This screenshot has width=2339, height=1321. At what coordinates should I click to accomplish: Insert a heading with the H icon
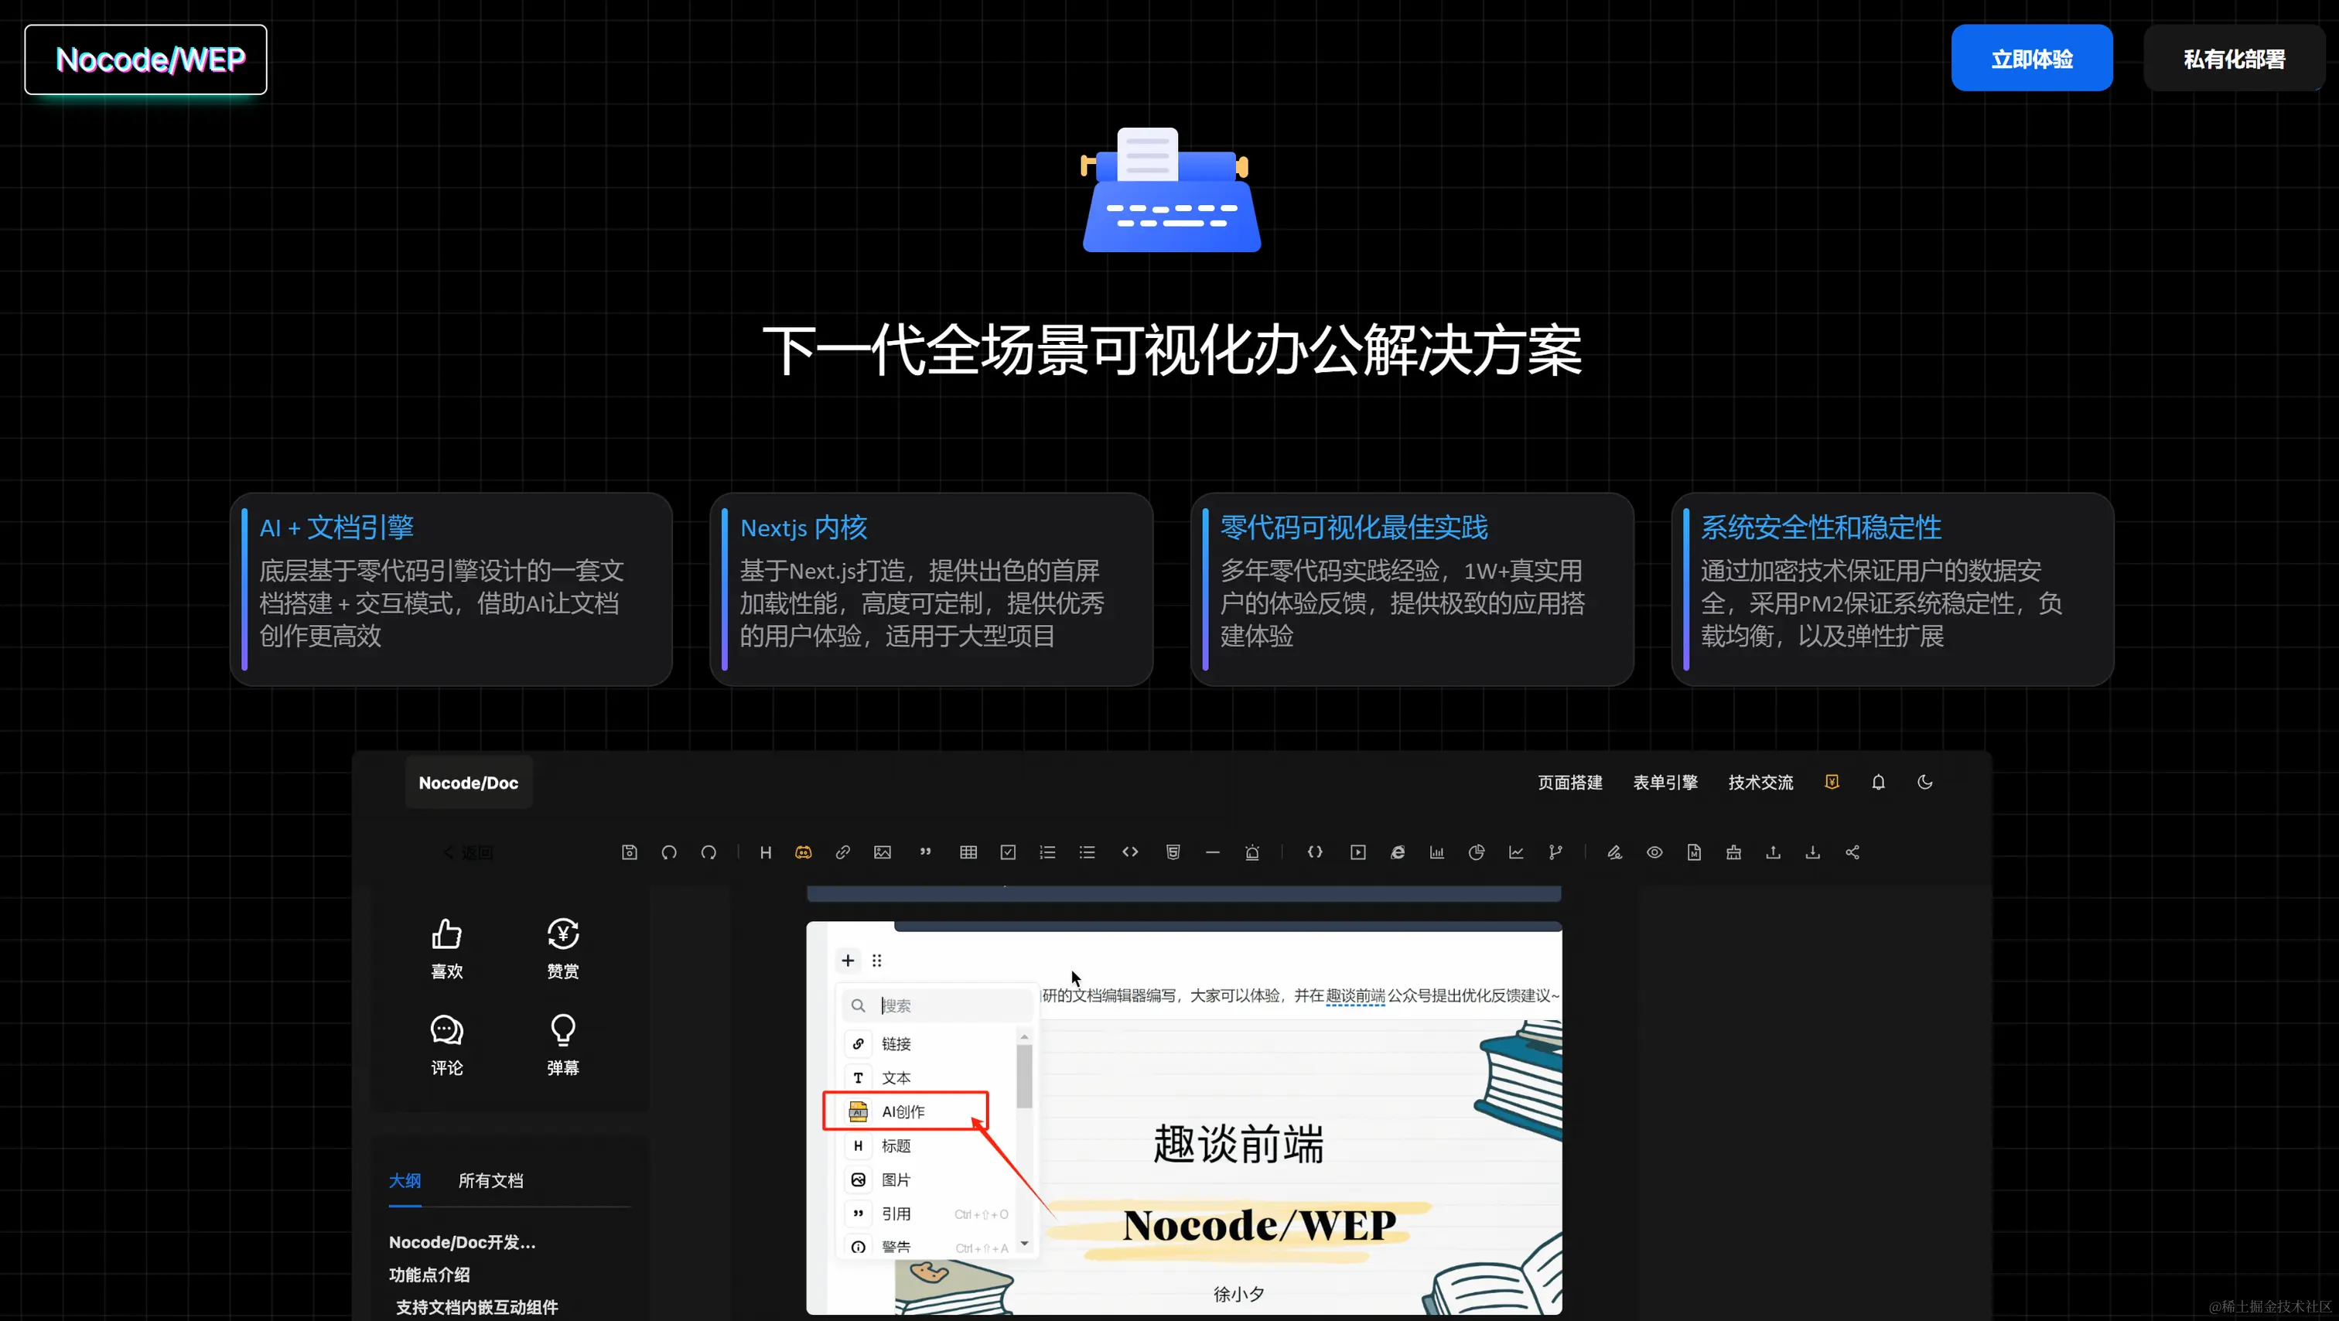click(766, 852)
